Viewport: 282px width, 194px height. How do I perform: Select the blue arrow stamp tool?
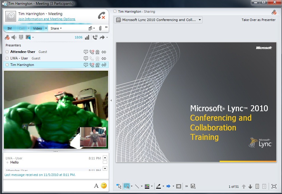click(x=169, y=186)
